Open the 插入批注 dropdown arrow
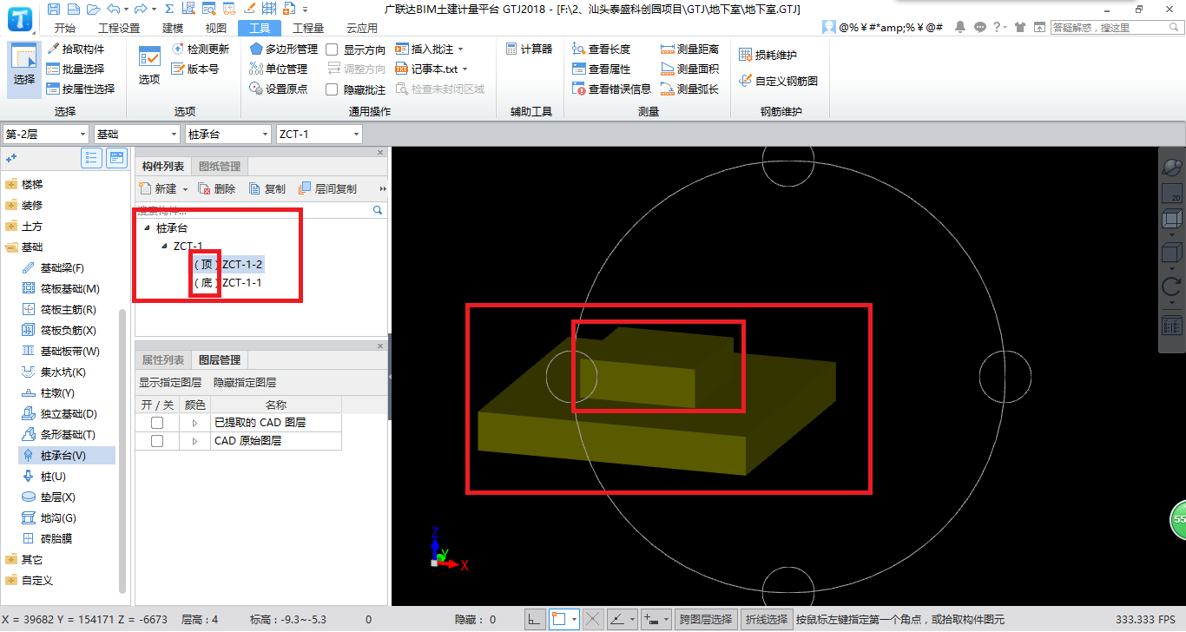 pos(460,49)
